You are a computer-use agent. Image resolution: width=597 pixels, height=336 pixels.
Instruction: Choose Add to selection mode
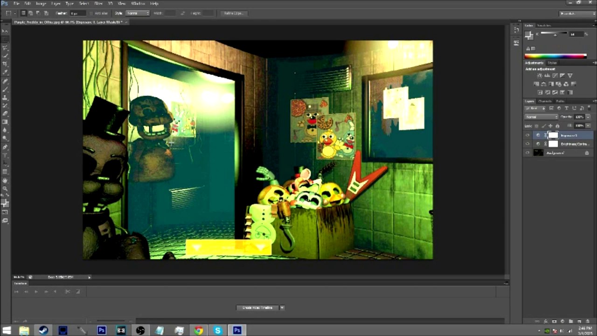[x=31, y=13]
